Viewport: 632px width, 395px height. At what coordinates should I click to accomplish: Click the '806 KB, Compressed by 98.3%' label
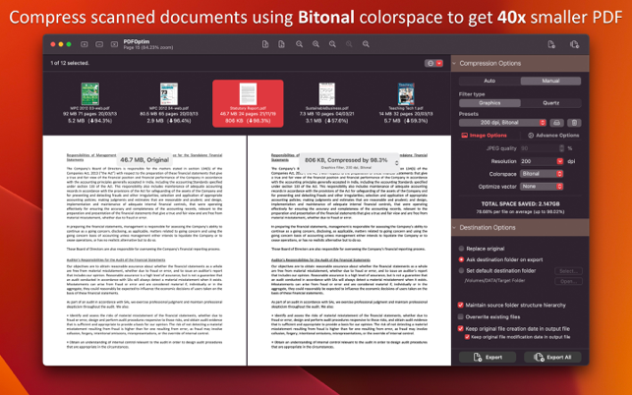coord(346,160)
